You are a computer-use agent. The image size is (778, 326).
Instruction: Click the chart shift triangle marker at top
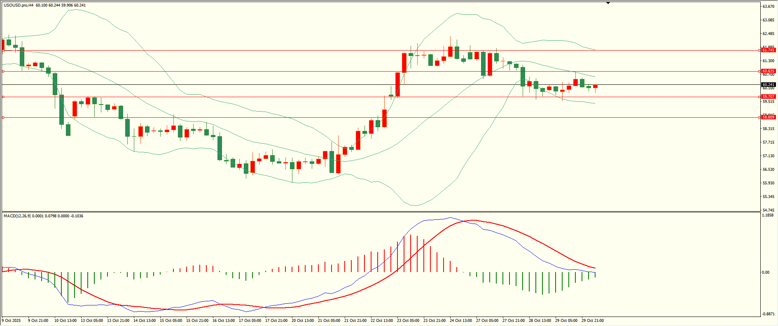tap(608, 3)
